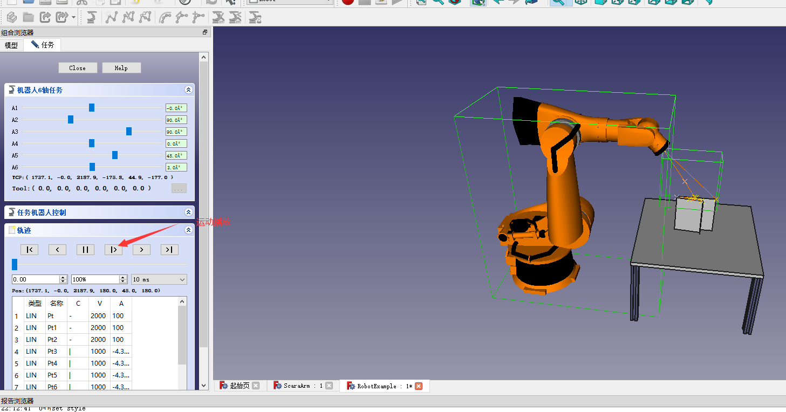Click the time value 0.00 field
The width and height of the screenshot is (786, 412).
pyautogui.click(x=36, y=279)
